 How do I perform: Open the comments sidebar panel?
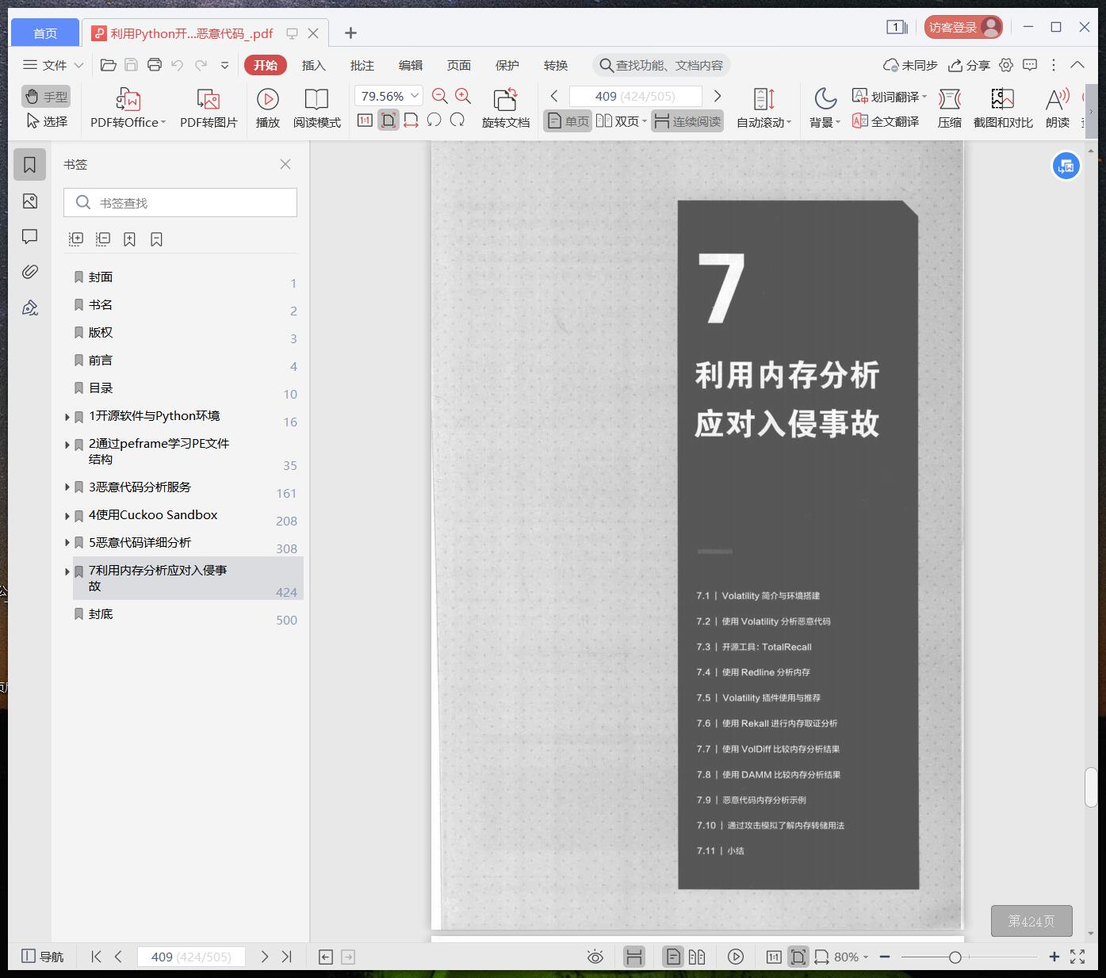[30, 237]
